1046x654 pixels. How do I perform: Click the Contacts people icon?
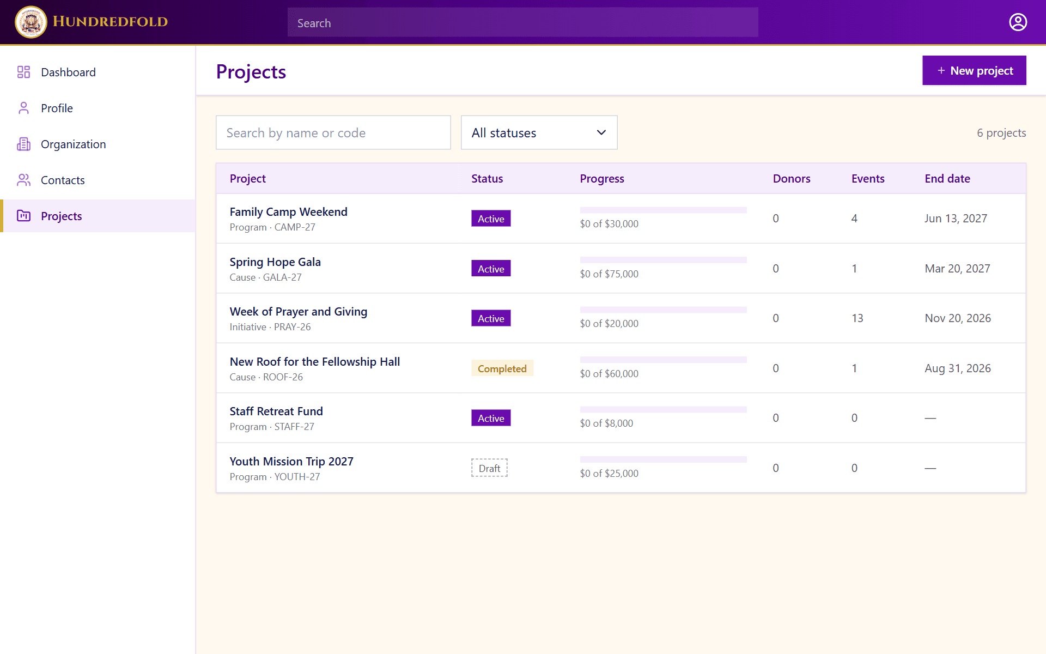coord(23,180)
